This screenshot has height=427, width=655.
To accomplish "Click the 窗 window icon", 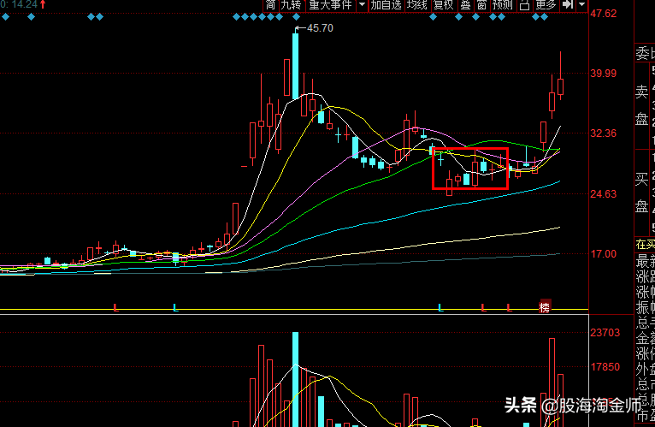I will [x=481, y=5].
